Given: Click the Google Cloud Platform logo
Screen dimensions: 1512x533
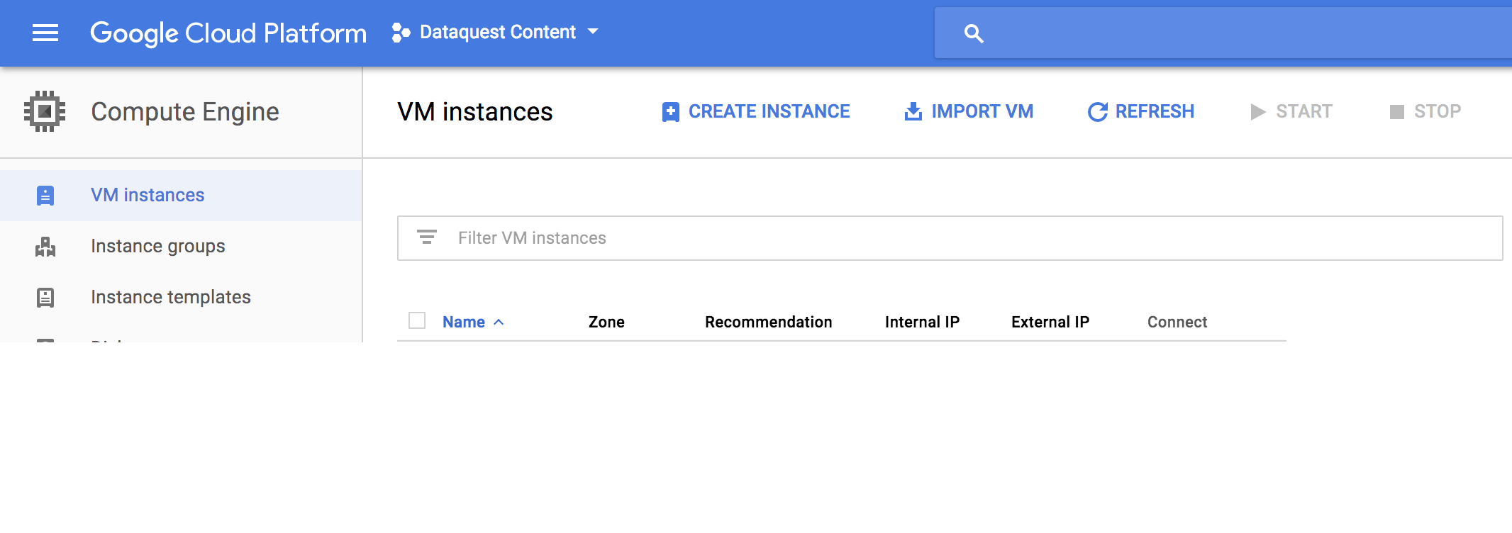Looking at the screenshot, I should 228,33.
